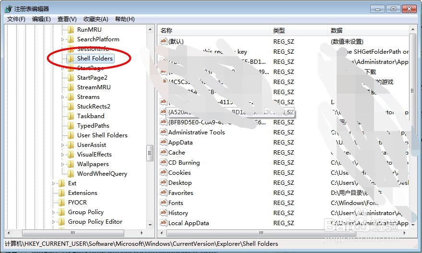This screenshot has height=253, width=422.
Task: Click the Taskband folder icon
Action: click(x=70, y=116)
